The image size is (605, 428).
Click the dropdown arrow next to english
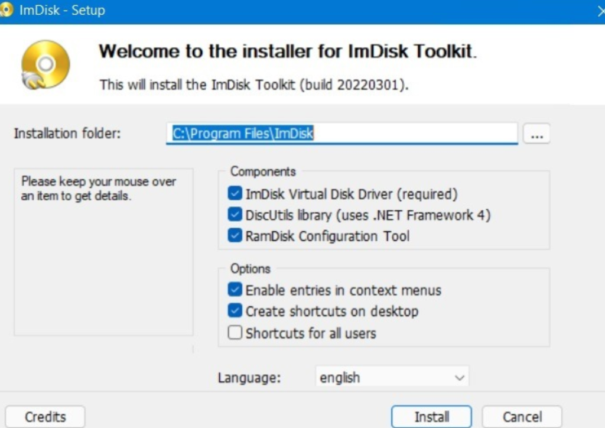[x=459, y=377]
